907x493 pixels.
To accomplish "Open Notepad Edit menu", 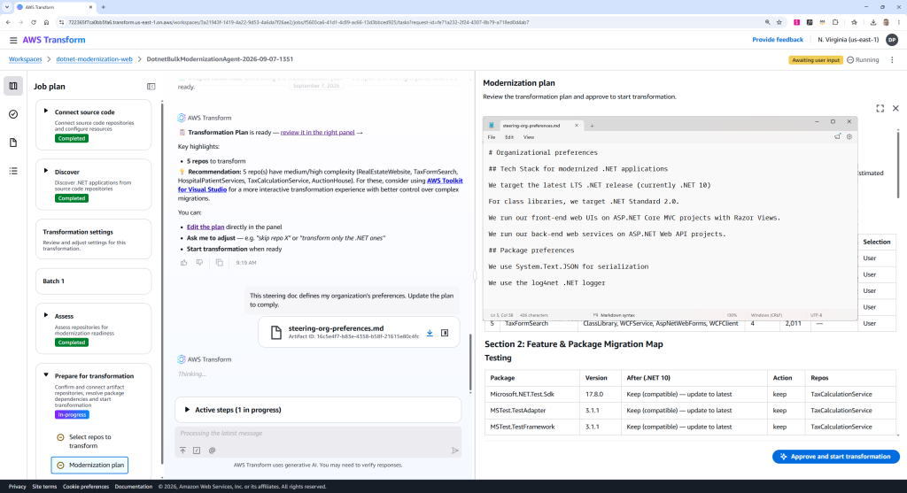I will coord(509,137).
